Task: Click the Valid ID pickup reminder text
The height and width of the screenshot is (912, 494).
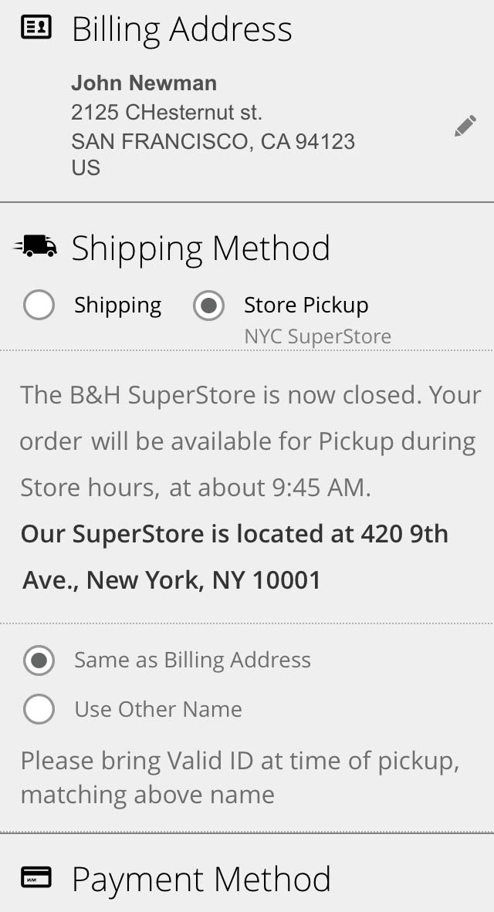Action: [240, 778]
